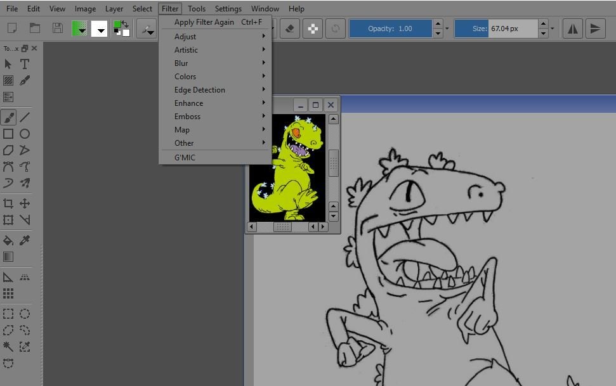
Task: Increase brush size with up stepper
Action: tap(543, 24)
